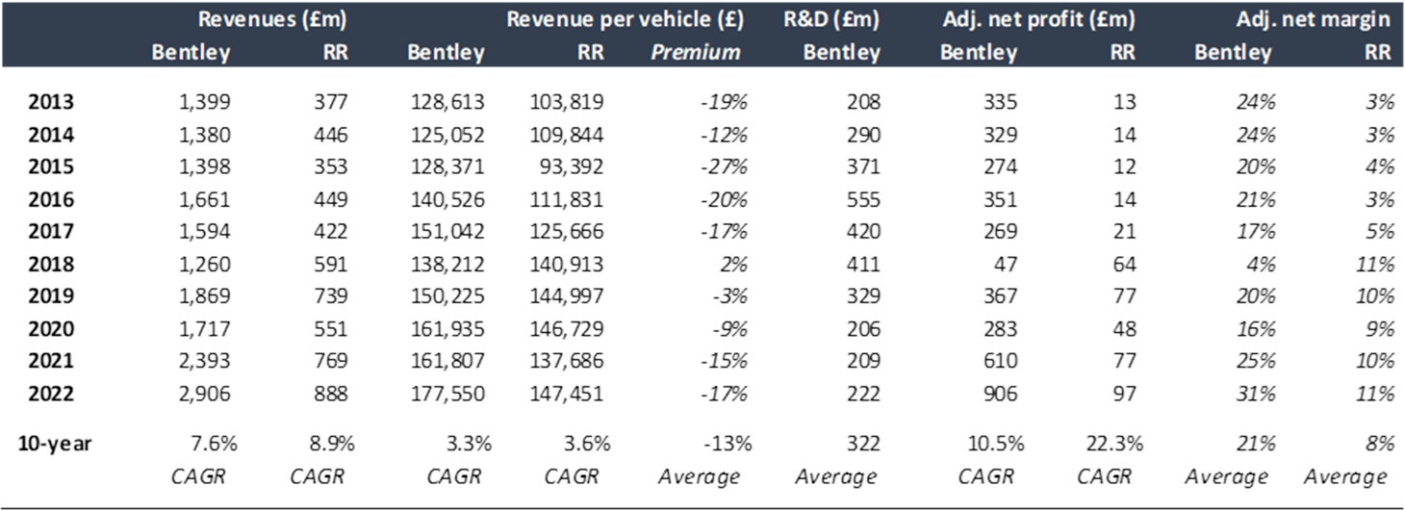This screenshot has height=511, width=1405.
Task: Select the italic Premium subheader
Action: [x=696, y=52]
